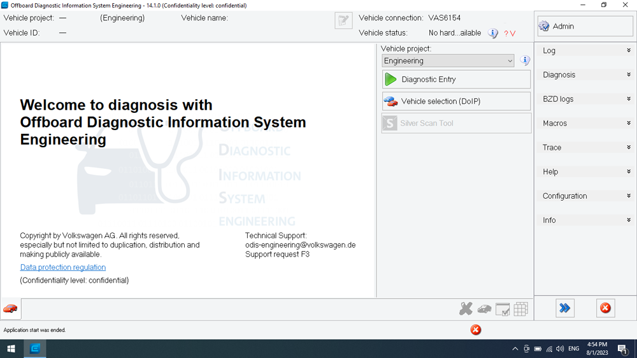The image size is (637, 358).
Task: Expand the Log panel
Action: [585, 50]
